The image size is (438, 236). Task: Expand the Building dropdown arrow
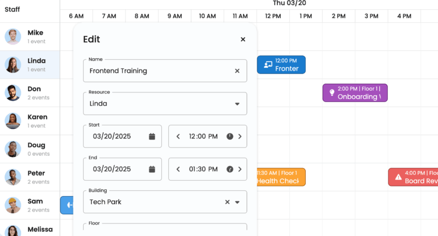tap(237, 202)
